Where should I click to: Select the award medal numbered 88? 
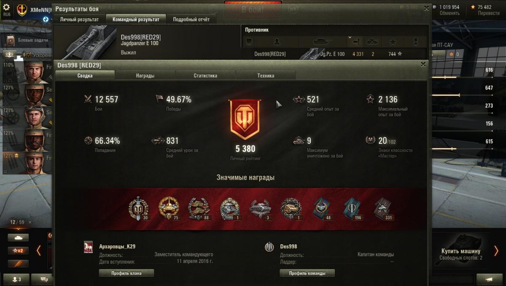(199, 208)
